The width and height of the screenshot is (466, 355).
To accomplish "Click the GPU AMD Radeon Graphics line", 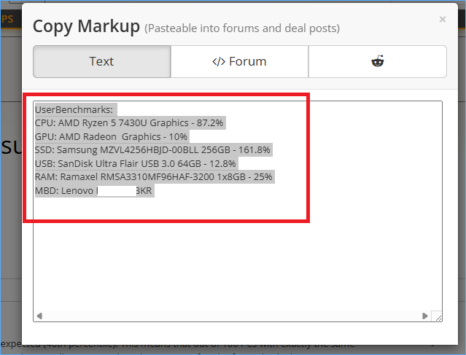I will tap(111, 136).
